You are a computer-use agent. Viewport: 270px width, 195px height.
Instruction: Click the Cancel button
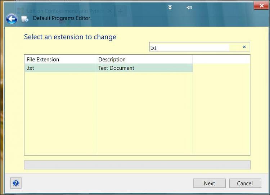tap(245, 183)
